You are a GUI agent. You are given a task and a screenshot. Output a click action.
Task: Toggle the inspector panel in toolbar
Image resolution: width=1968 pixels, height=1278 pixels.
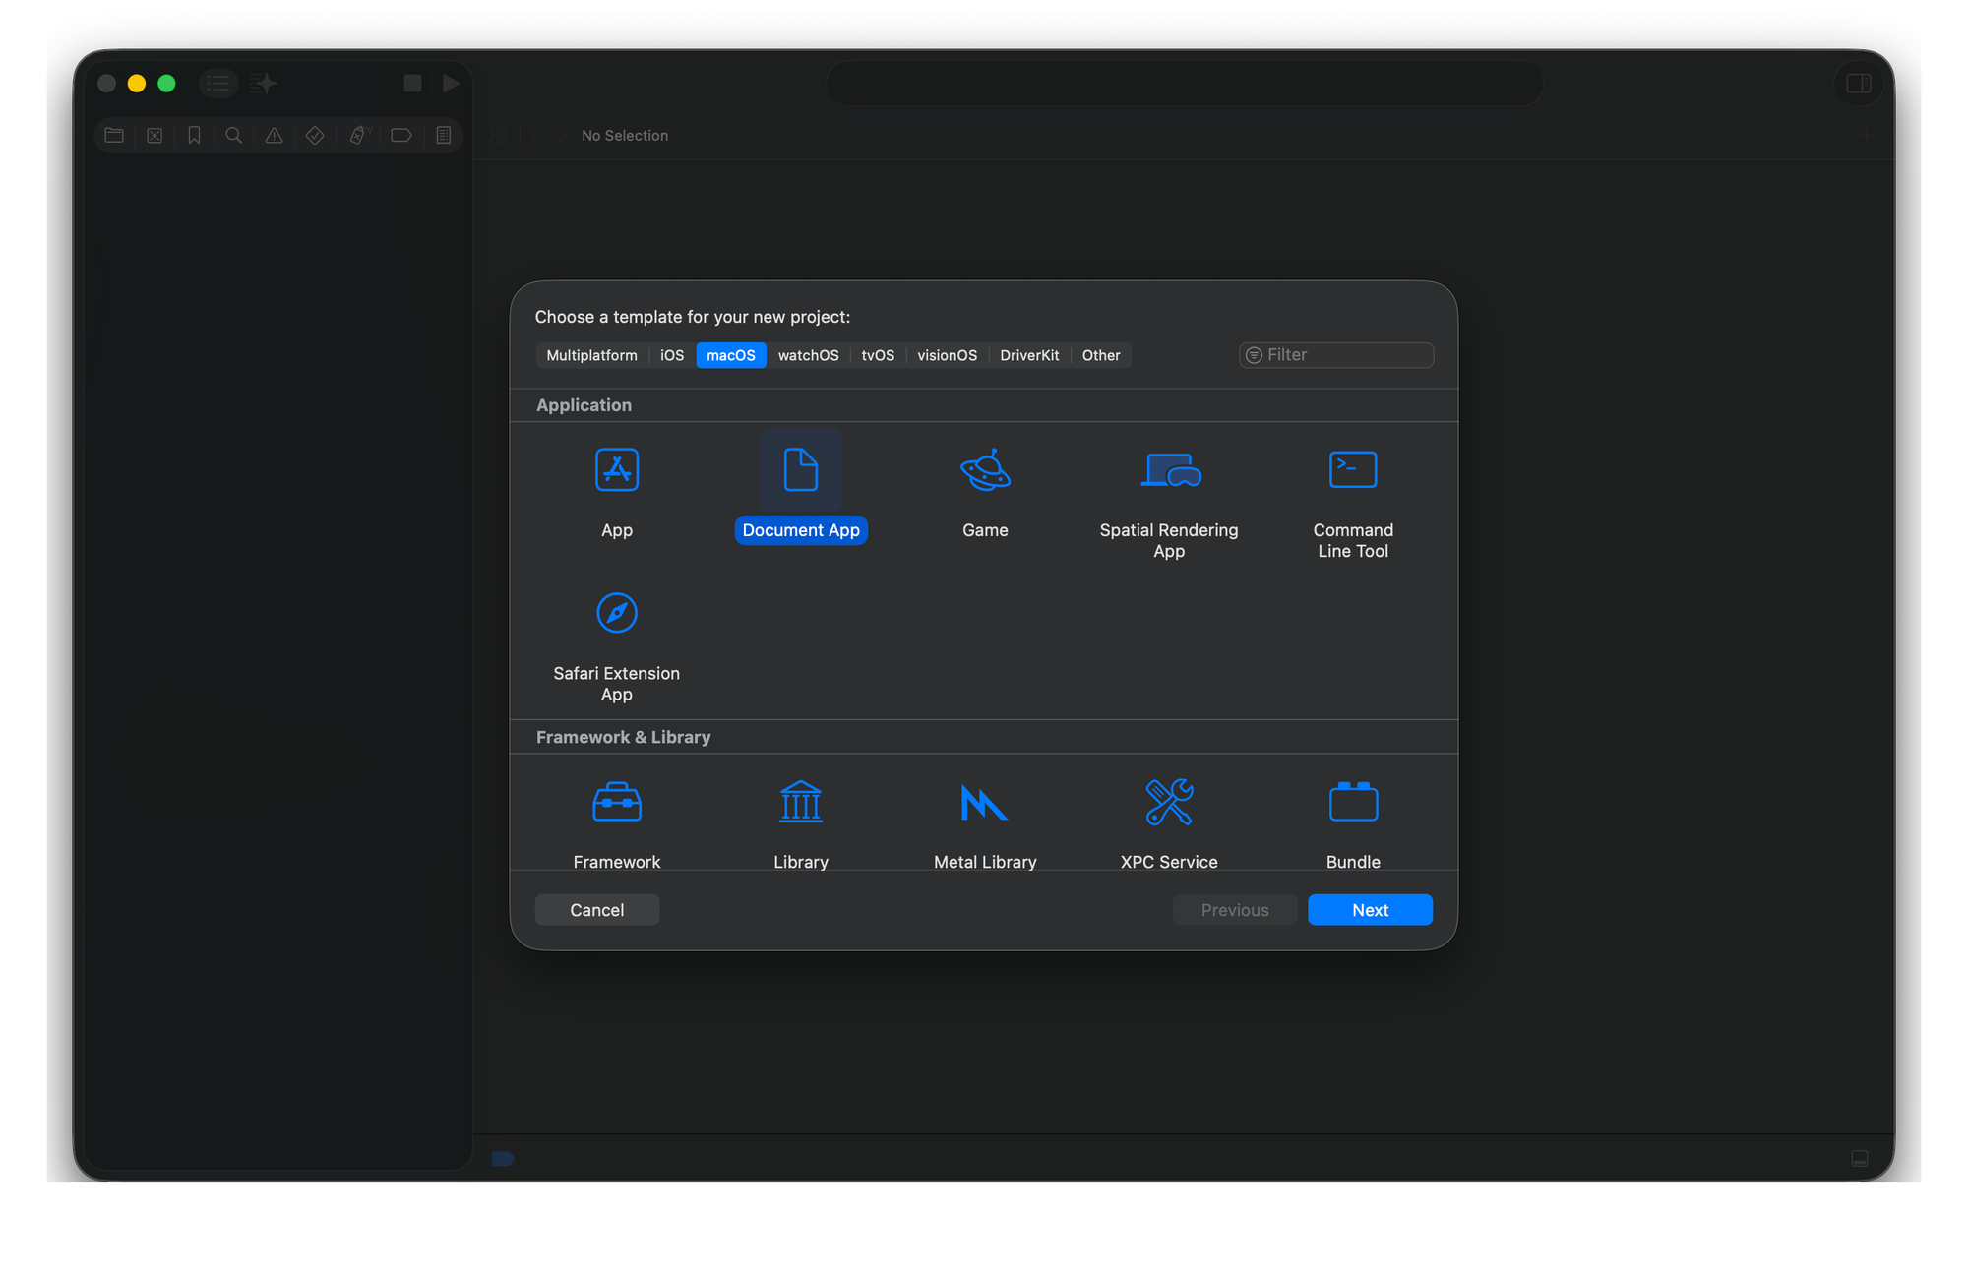[1859, 84]
